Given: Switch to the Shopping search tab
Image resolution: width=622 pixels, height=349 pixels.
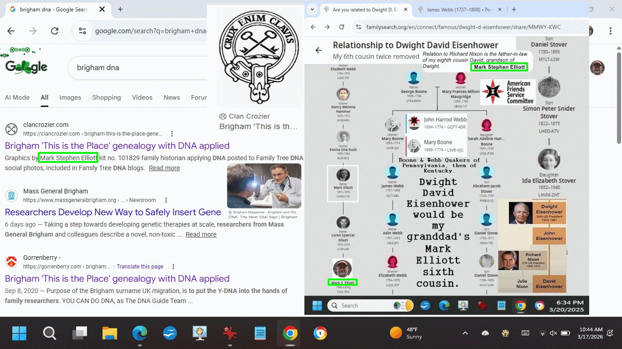Looking at the screenshot, I should tap(107, 97).
